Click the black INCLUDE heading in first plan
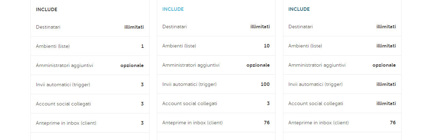Screen dimensions: 431x140 click(47, 9)
